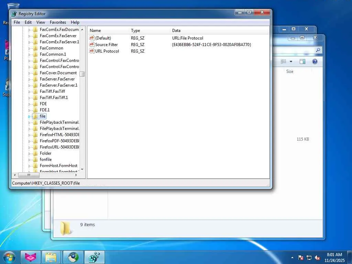Click the Registry Editor taskbar icon
The width and height of the screenshot is (352, 264).
(x=94, y=257)
